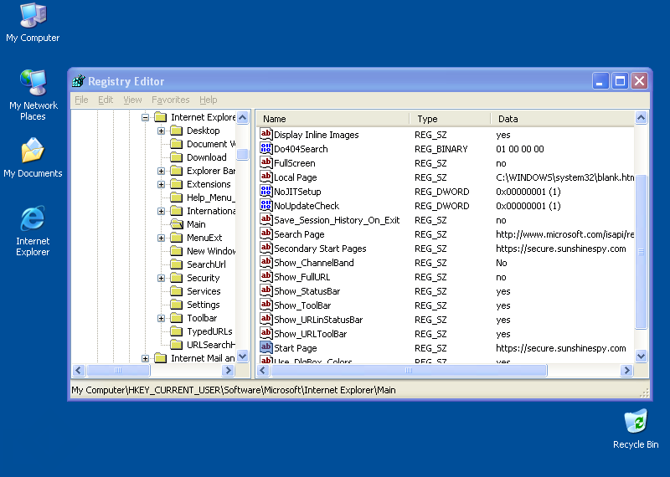This screenshot has width=670, height=477.
Task: Open the Edit menu
Action: coord(106,100)
